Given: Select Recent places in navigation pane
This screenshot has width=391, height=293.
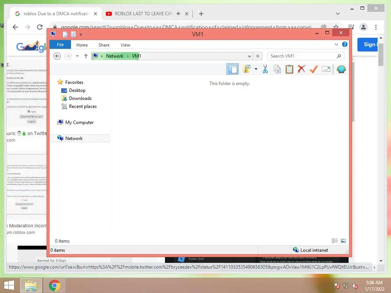Looking at the screenshot, I should click(x=83, y=106).
